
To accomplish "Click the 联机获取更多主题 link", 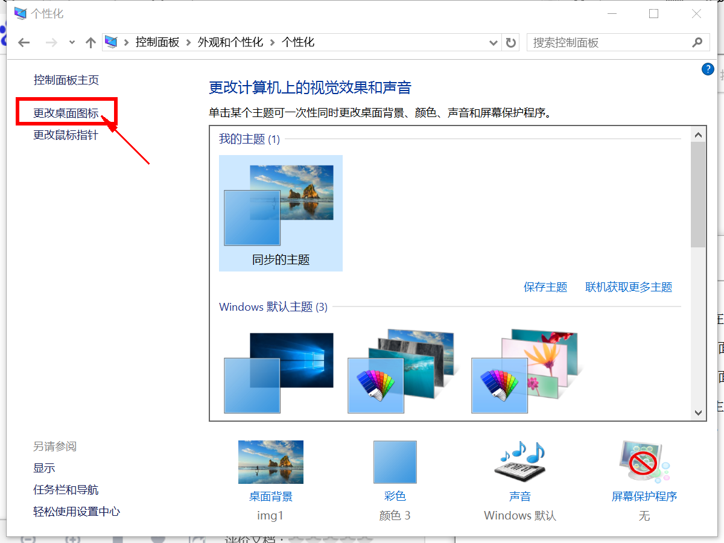I will point(629,287).
